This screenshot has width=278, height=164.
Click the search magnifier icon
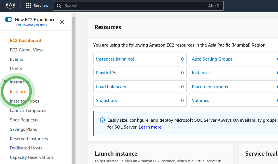pos(59,6)
